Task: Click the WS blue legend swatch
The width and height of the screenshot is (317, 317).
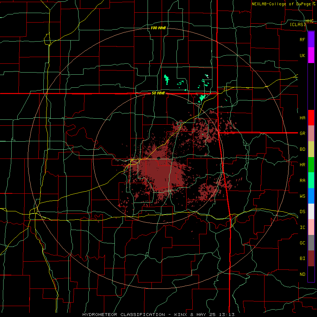Action: coord(311,196)
